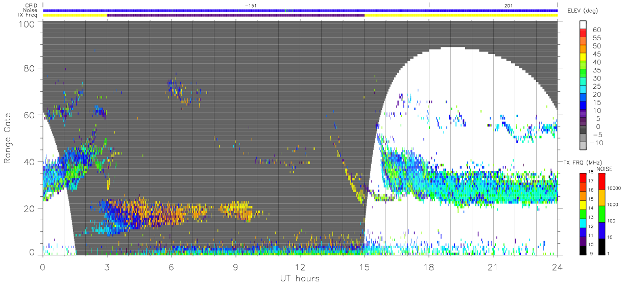Select the 'CPID' row label
Viewport: 627px width, 289px height.
[x=30, y=5]
